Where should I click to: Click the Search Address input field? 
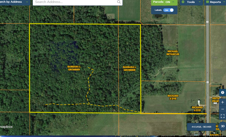point(74,2)
